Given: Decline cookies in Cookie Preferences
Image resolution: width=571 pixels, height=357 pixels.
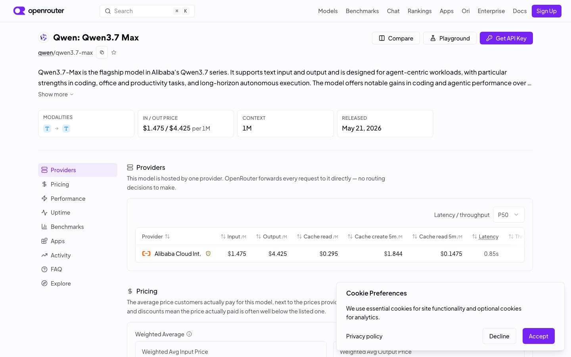Looking at the screenshot, I should click(x=499, y=336).
